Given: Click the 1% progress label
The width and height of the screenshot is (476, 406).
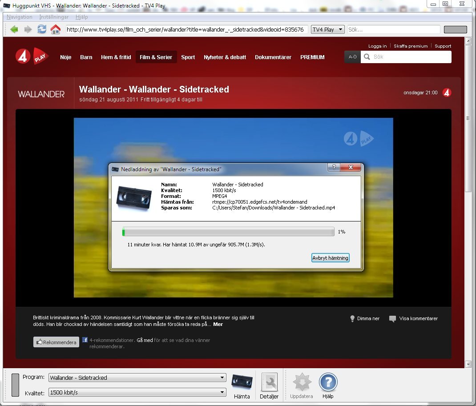Looking at the screenshot, I should coord(342,232).
